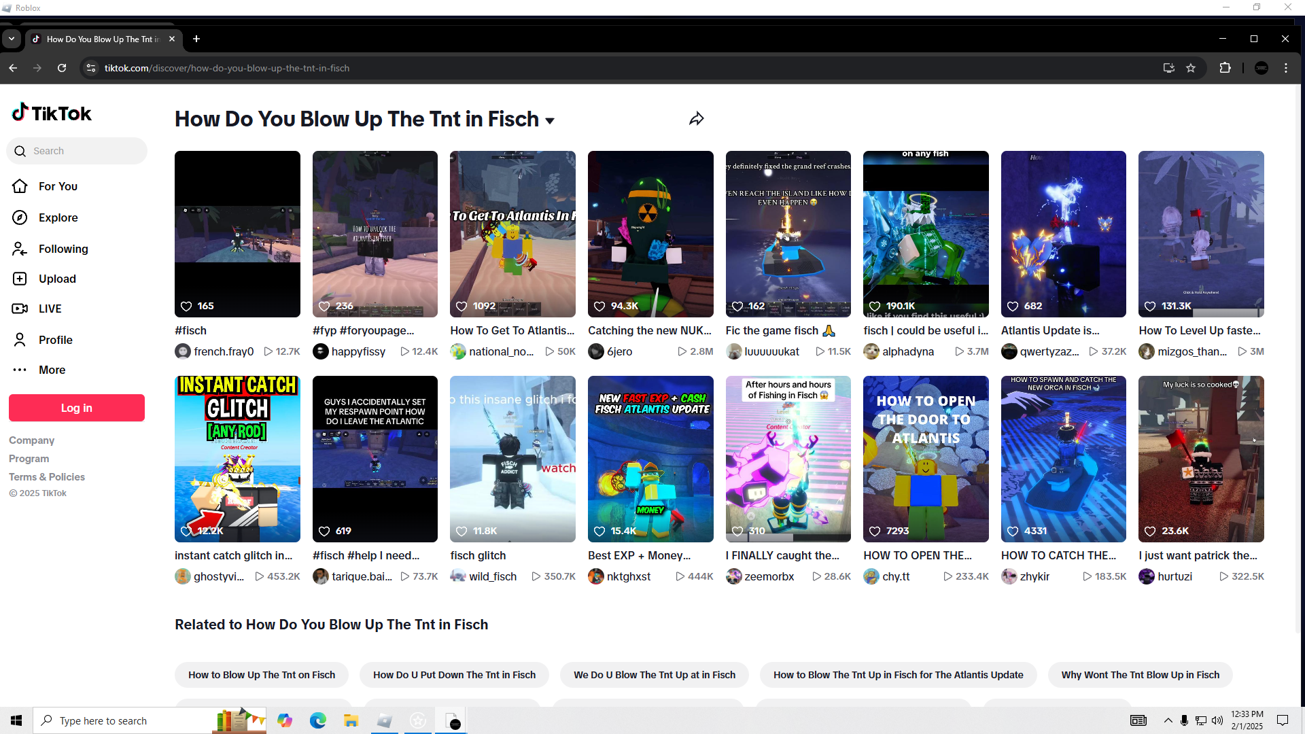This screenshot has height=734, width=1305.
Task: Open the Profile person icon
Action: pos(20,340)
